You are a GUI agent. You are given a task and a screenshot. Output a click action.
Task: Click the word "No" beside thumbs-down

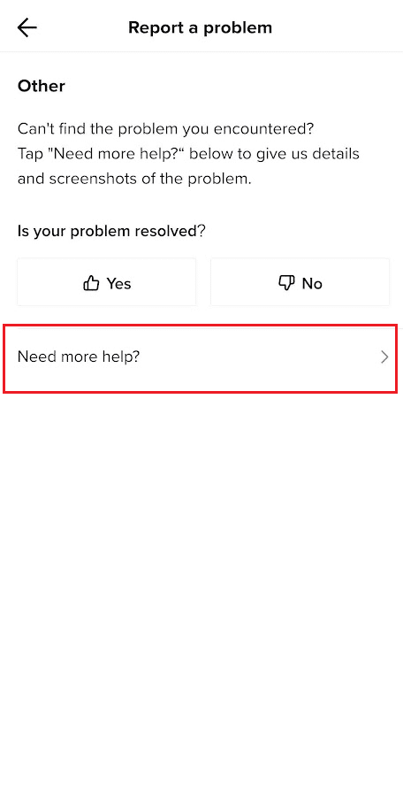pos(312,284)
